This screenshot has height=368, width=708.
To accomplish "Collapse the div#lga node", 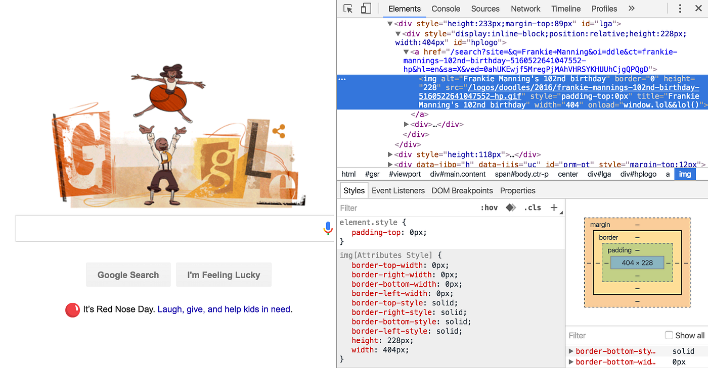I will (390, 24).
